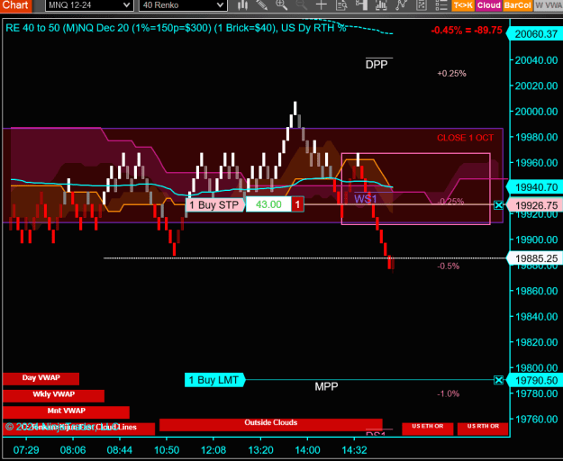
Task: Open the MNQ 12-24 instrument dropdown
Action: pos(89,5)
